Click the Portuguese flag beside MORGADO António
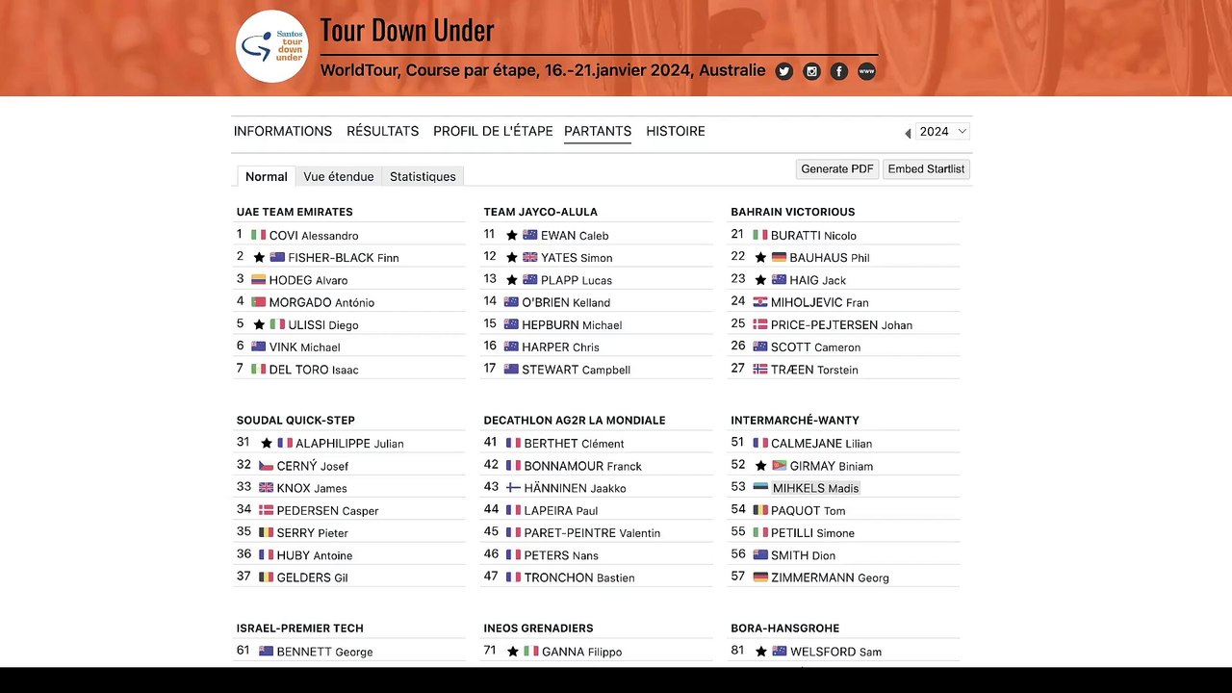The height and width of the screenshot is (693, 1232). click(x=258, y=302)
